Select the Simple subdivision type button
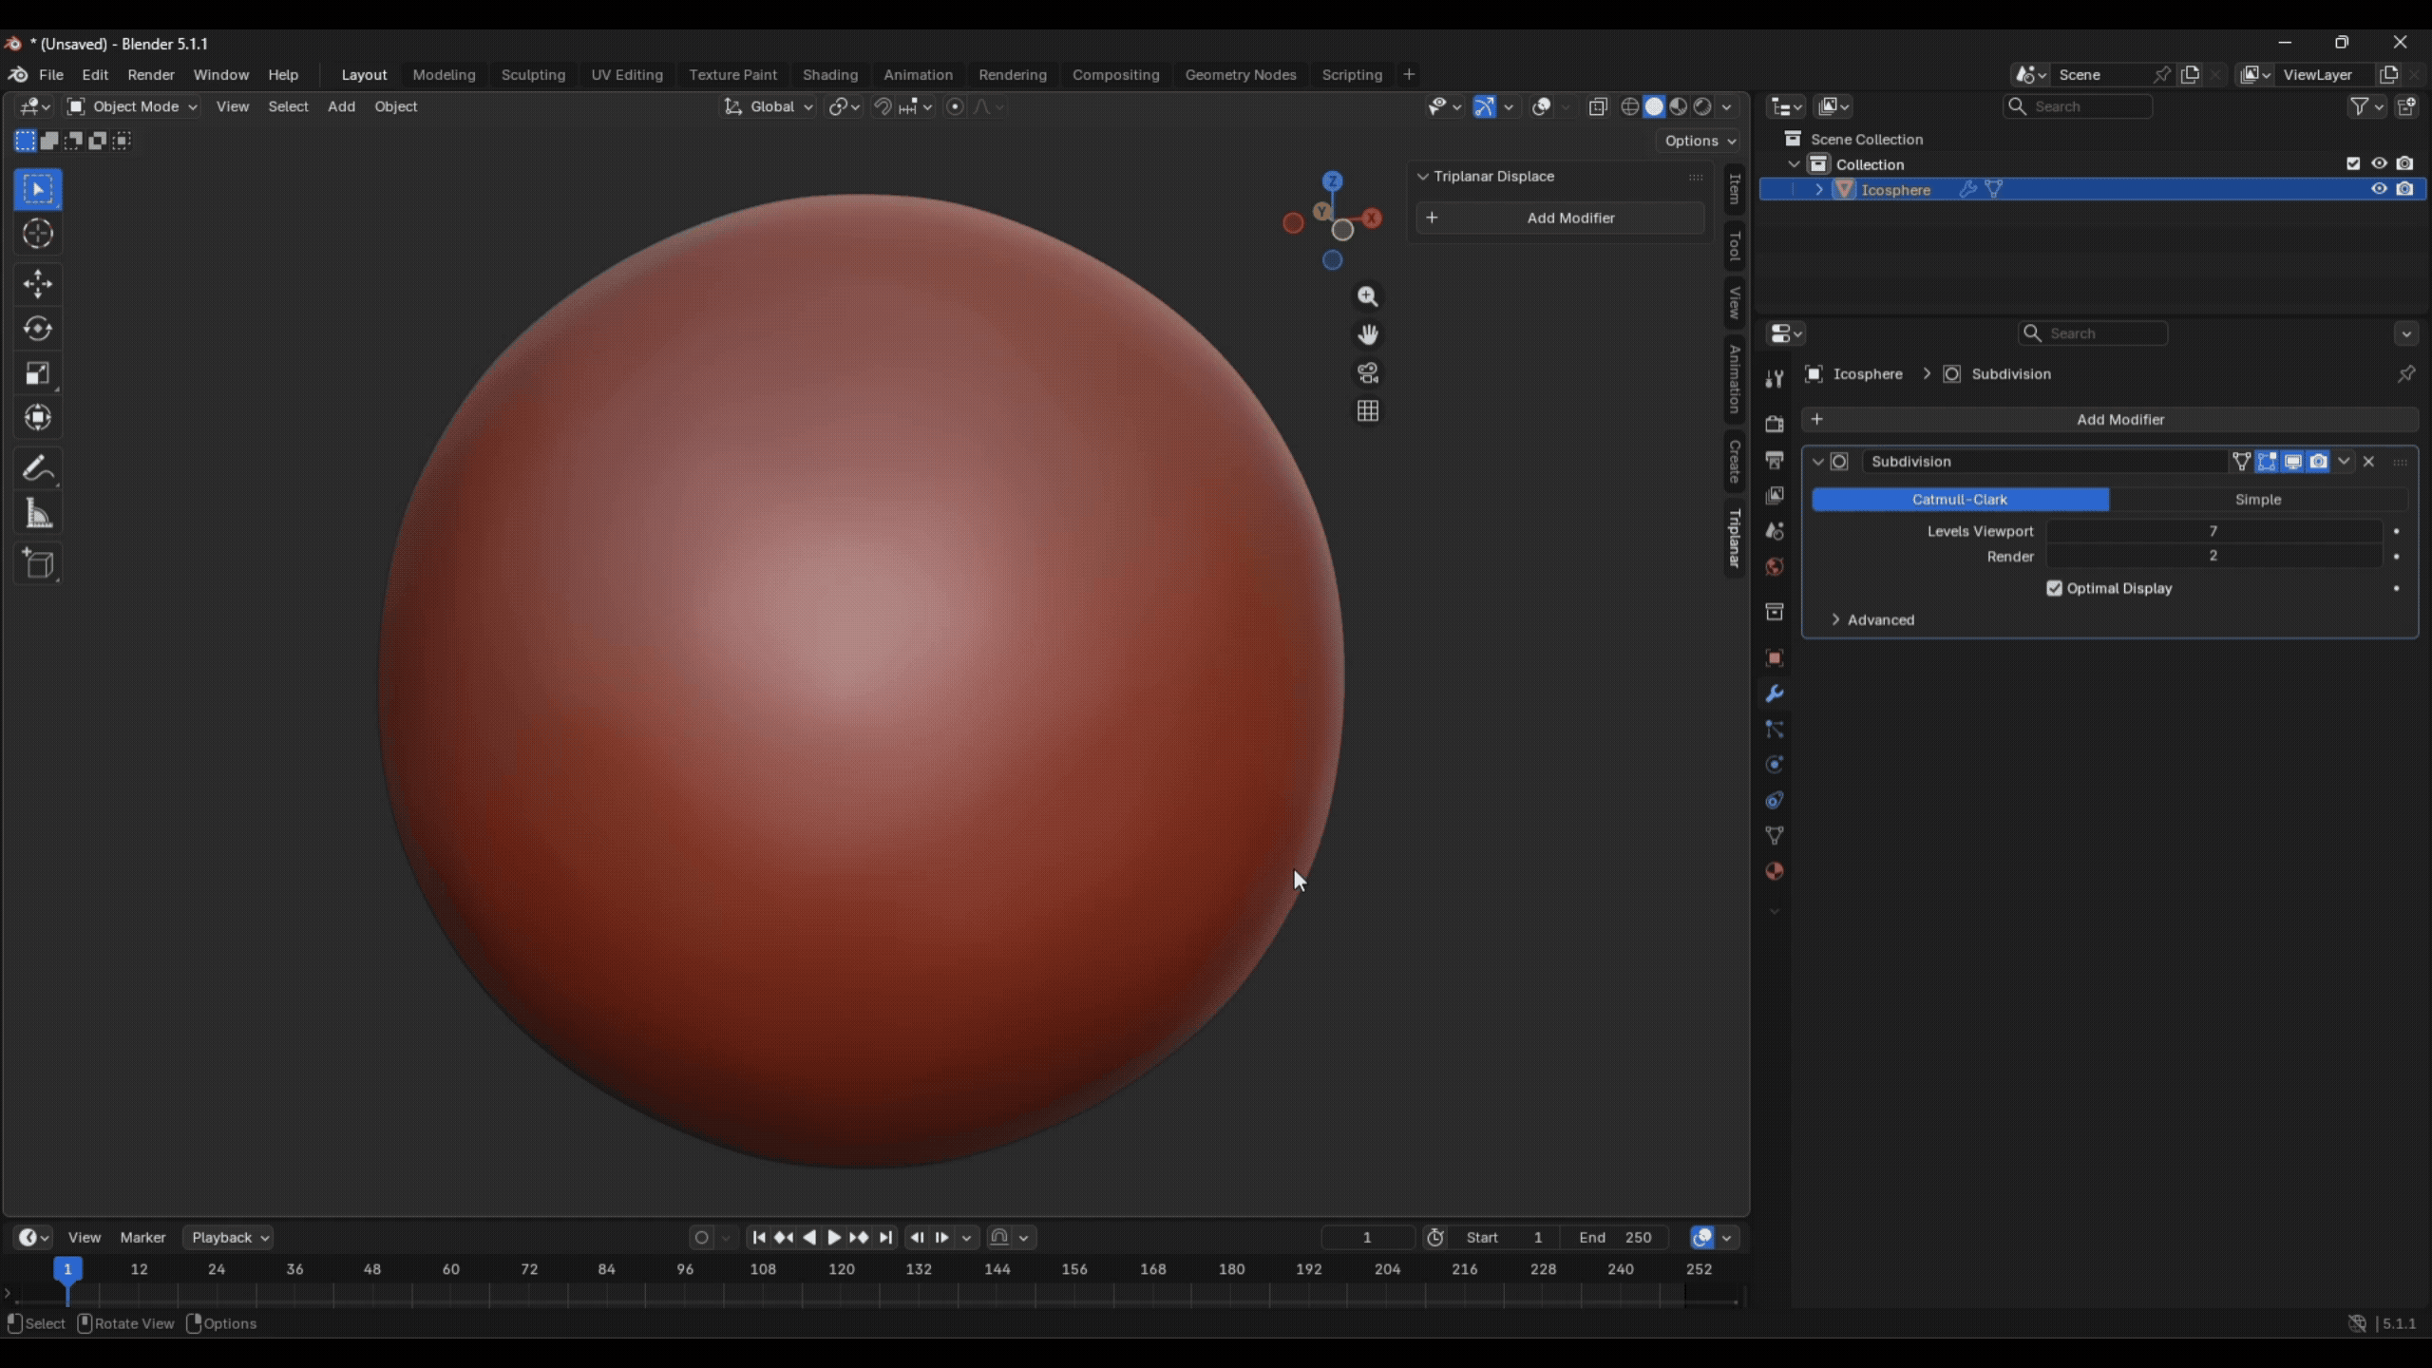2432x1368 pixels. point(2258,499)
